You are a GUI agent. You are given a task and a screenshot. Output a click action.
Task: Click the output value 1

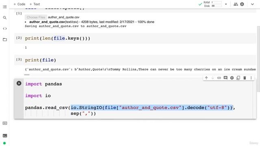pos(26,47)
